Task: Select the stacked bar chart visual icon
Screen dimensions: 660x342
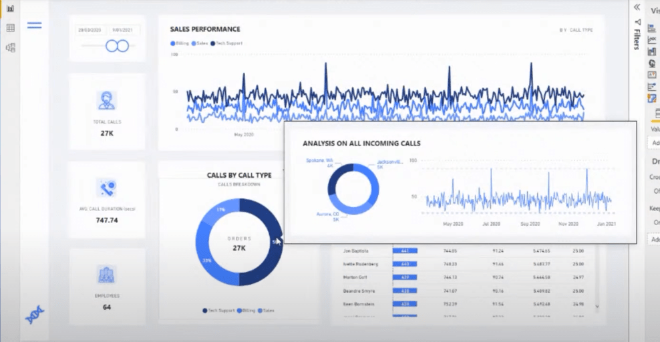Action: coord(652,29)
